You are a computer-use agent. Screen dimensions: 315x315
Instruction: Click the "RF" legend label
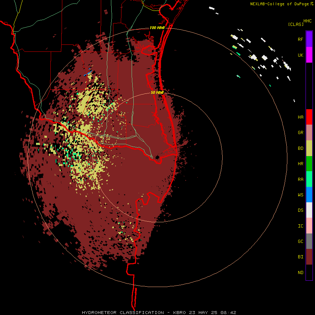point(300,39)
